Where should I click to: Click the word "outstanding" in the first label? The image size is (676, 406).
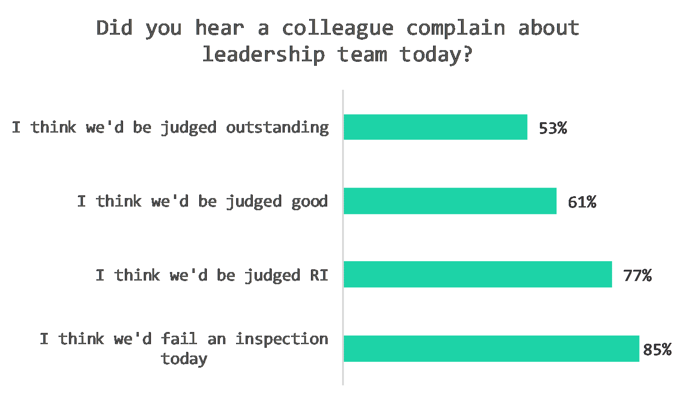click(277, 128)
